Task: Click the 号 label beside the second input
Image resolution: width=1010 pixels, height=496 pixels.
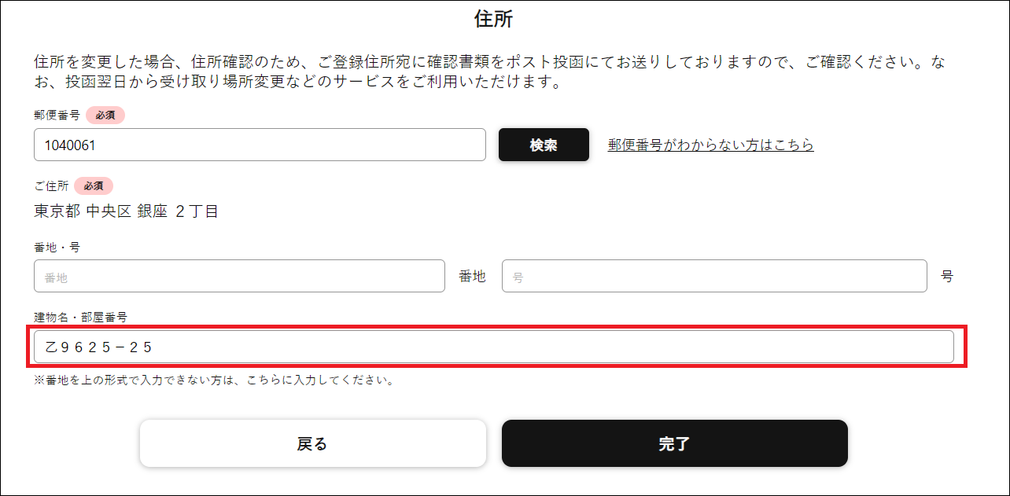Action: pos(947,276)
